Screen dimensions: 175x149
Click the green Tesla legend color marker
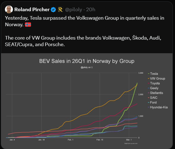pos(148,74)
